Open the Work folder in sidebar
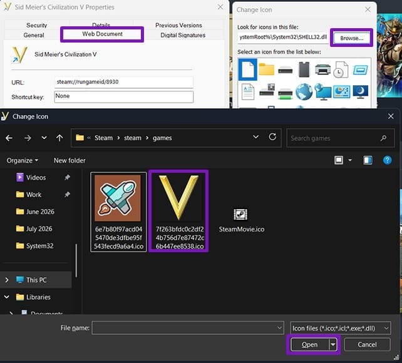The image size is (402, 363). tap(28, 195)
